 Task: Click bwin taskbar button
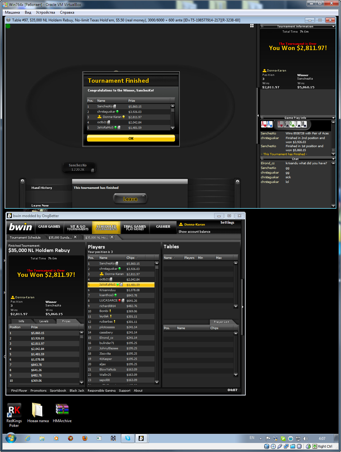tap(141, 438)
